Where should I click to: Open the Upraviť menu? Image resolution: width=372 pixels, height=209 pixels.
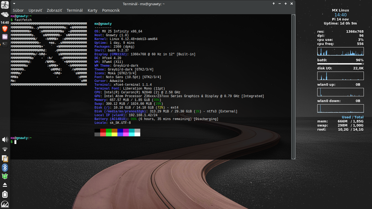click(35, 10)
